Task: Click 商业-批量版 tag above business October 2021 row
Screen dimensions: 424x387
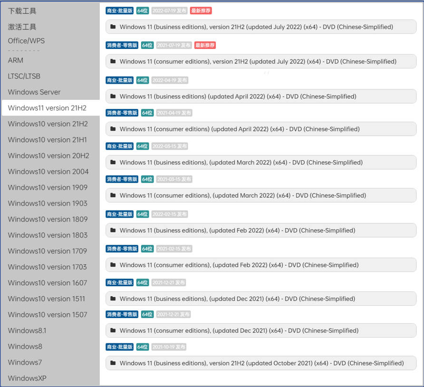Action: point(119,347)
